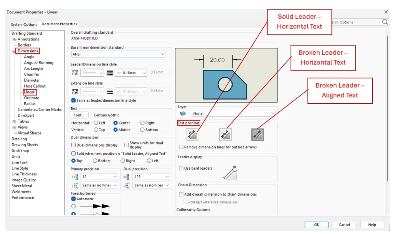Viewport: 393px width, 234px height.
Task: Open primary precision .12 dropdown
Action: pos(99,177)
